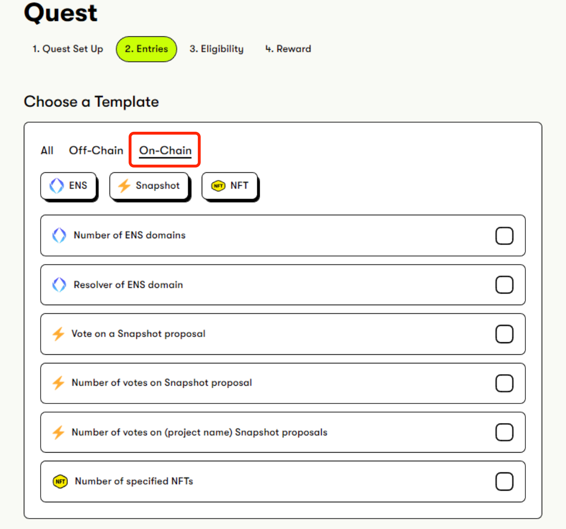Viewport: 566px width, 529px height.
Task: Go to the 1. Quest Set Up step
Action: [67, 49]
